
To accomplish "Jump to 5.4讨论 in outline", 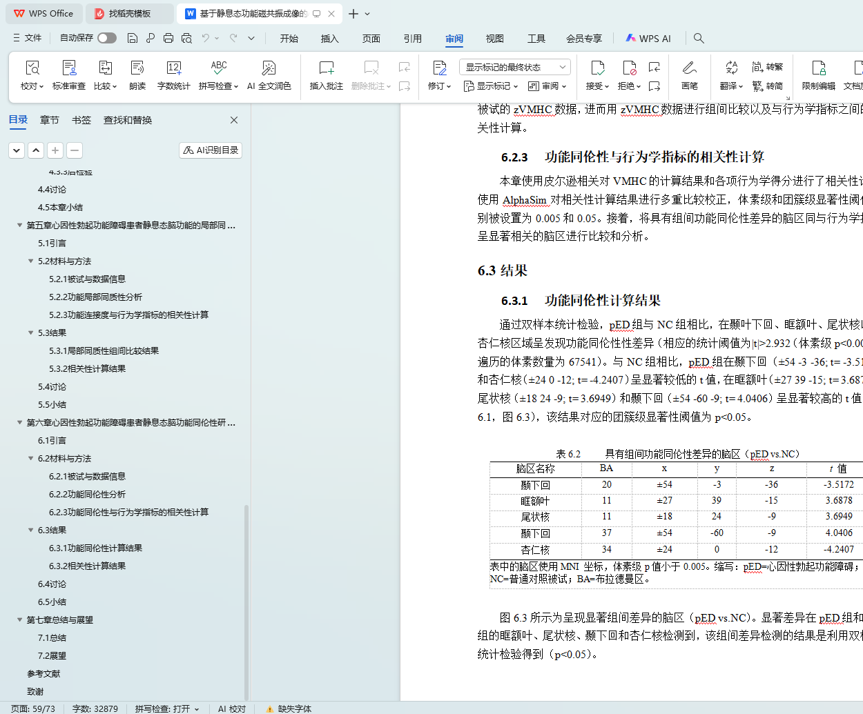I will coord(52,387).
